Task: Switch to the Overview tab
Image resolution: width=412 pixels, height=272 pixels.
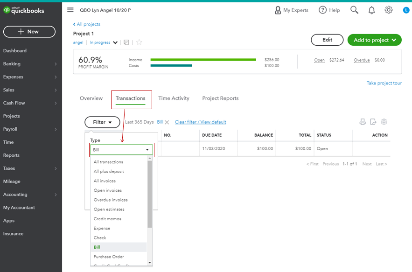Action: 91,98
